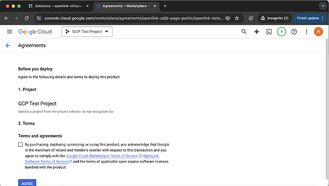Check the Terms and agreements checkbox
The width and height of the screenshot is (329, 186).
click(21, 145)
